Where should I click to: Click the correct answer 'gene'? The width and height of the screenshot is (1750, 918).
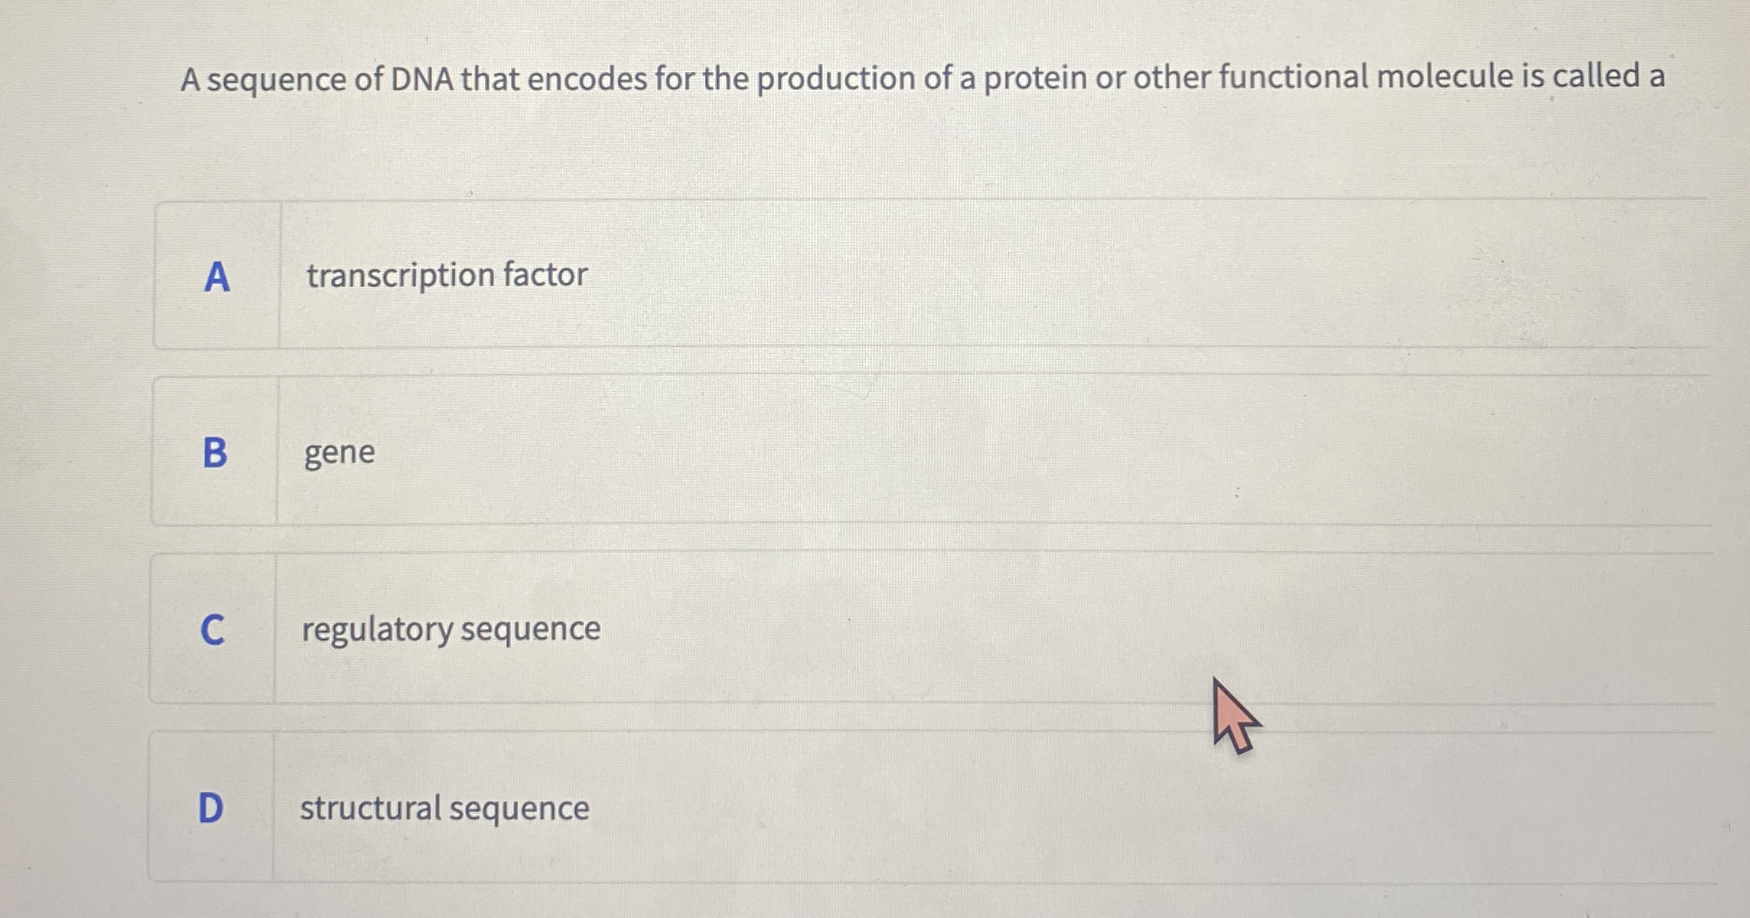(x=337, y=453)
